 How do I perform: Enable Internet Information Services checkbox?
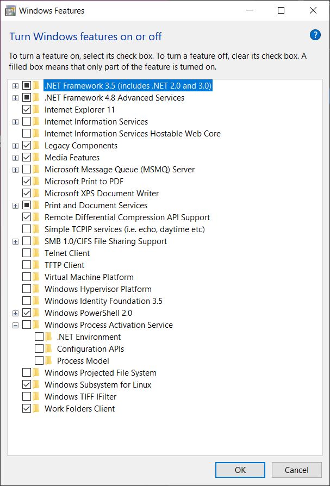click(27, 122)
